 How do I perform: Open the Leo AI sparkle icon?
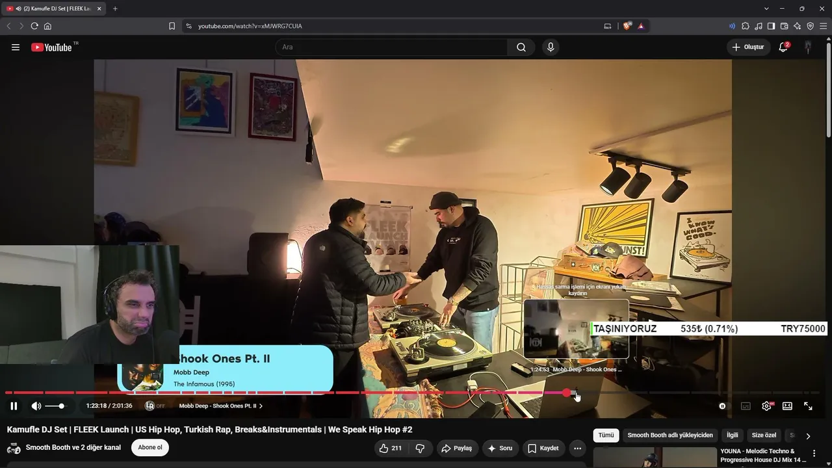pyautogui.click(x=798, y=26)
